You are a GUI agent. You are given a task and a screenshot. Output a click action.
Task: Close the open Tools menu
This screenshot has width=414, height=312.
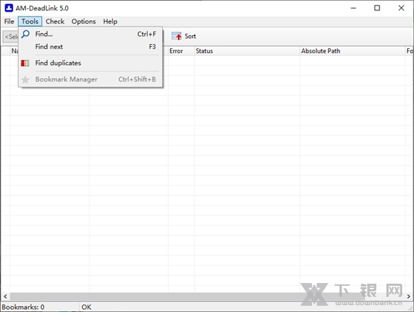click(30, 21)
